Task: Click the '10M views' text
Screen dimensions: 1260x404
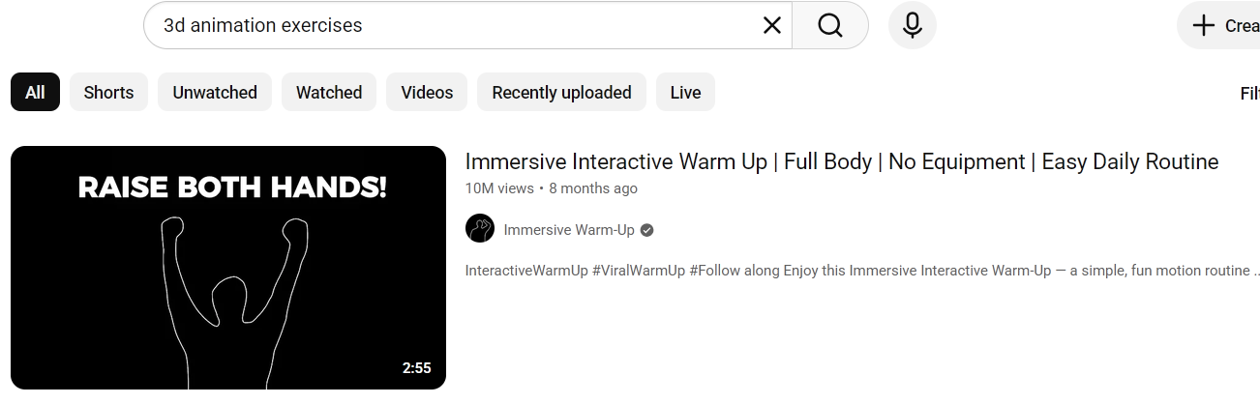Action: coord(499,188)
